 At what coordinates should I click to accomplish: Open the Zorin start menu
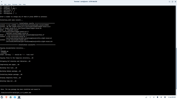(x=2, y=97)
